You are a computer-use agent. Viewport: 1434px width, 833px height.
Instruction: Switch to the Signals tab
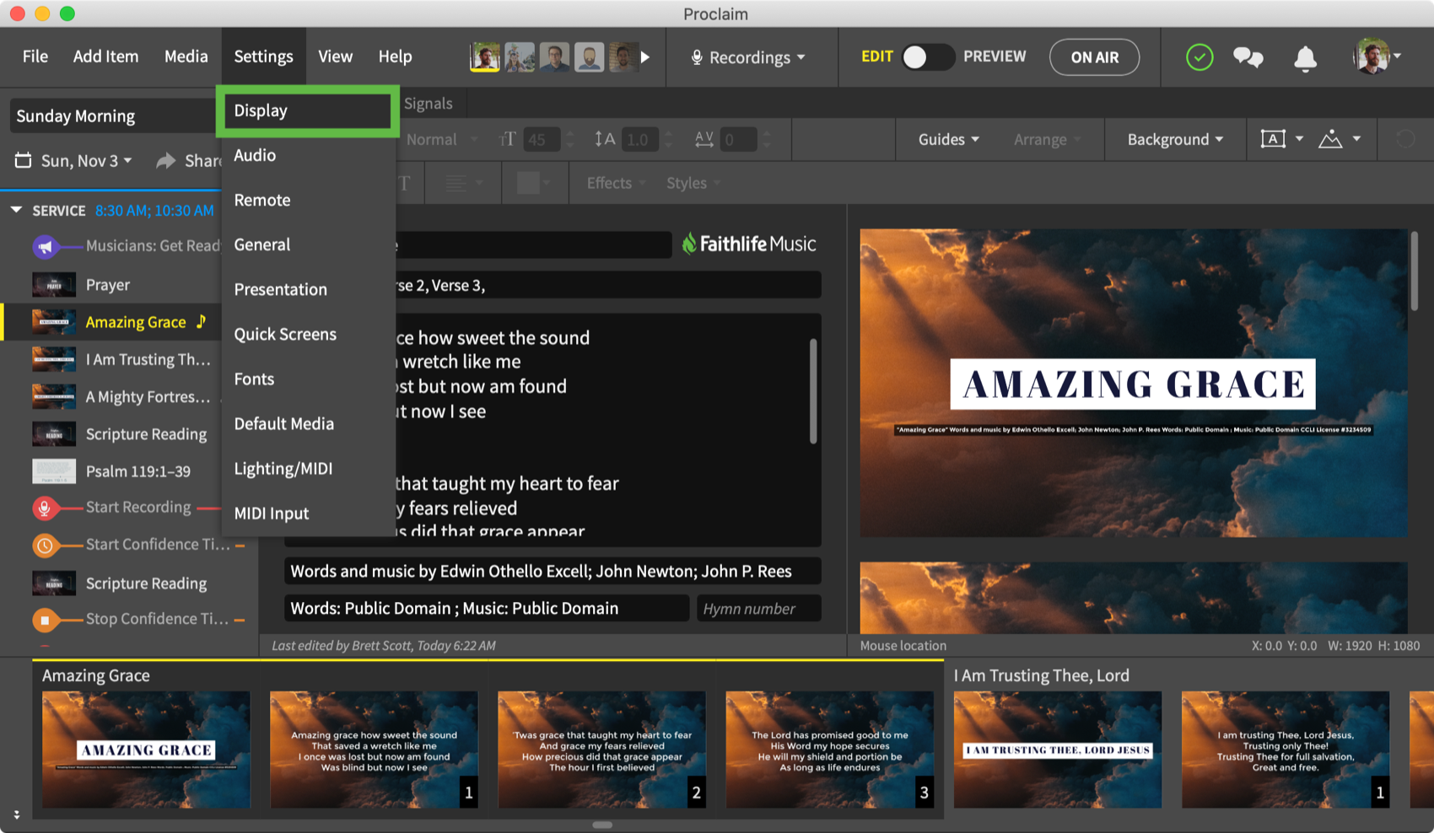pos(428,103)
